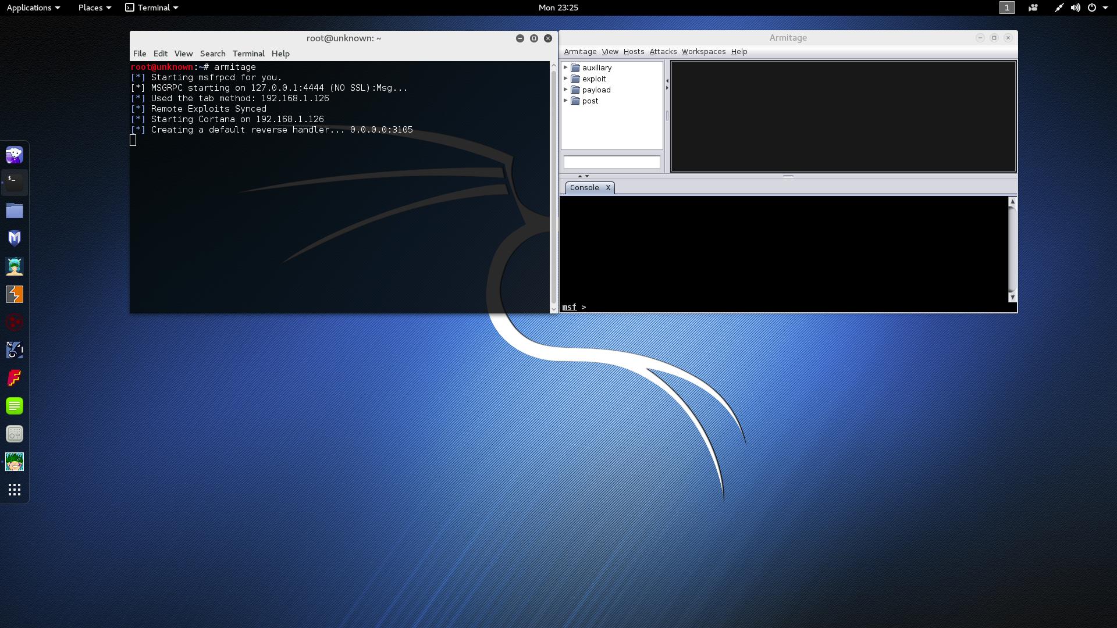
Task: Open the Help menu in Armitage
Action: (739, 52)
